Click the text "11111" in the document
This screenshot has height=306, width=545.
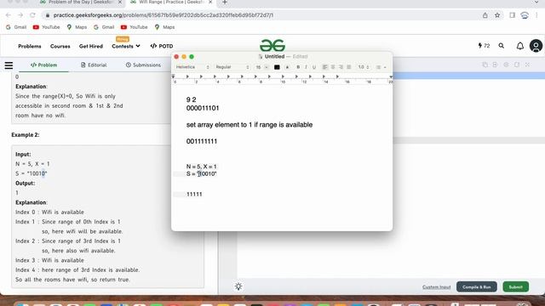pos(194,195)
